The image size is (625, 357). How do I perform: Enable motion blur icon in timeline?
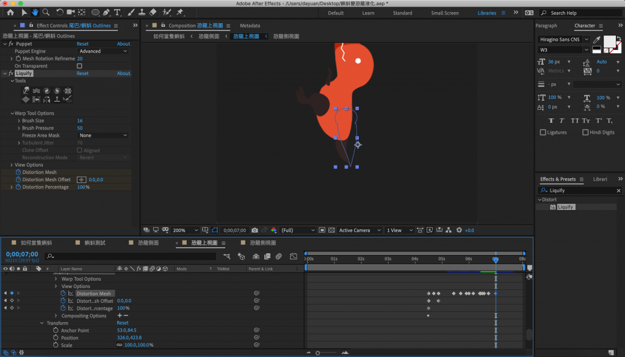tap(278, 256)
